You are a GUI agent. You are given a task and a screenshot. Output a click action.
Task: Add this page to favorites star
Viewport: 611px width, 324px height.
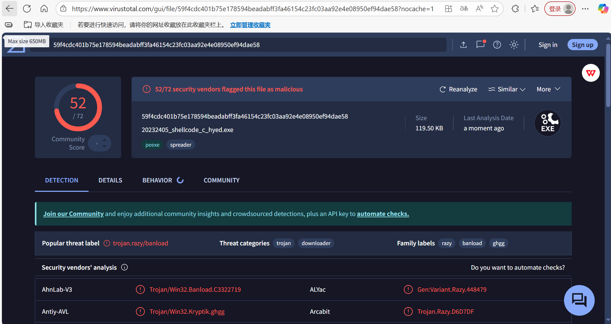click(495, 9)
